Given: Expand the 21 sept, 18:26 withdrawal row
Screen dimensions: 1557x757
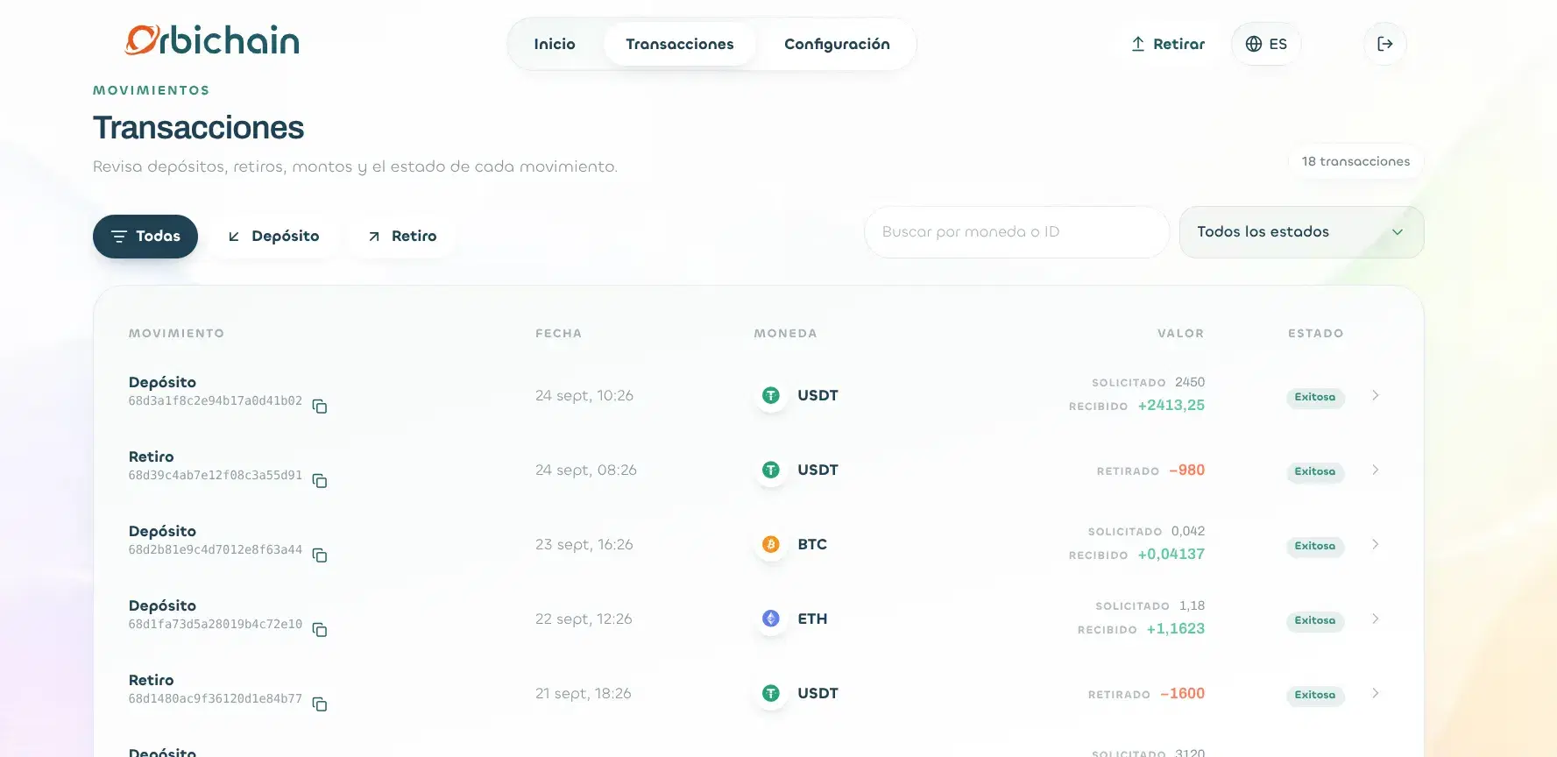Looking at the screenshot, I should tap(1376, 694).
